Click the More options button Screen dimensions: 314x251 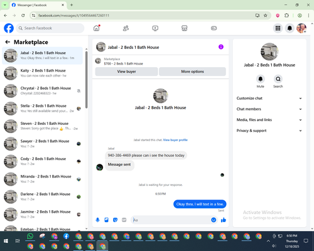(x=192, y=72)
